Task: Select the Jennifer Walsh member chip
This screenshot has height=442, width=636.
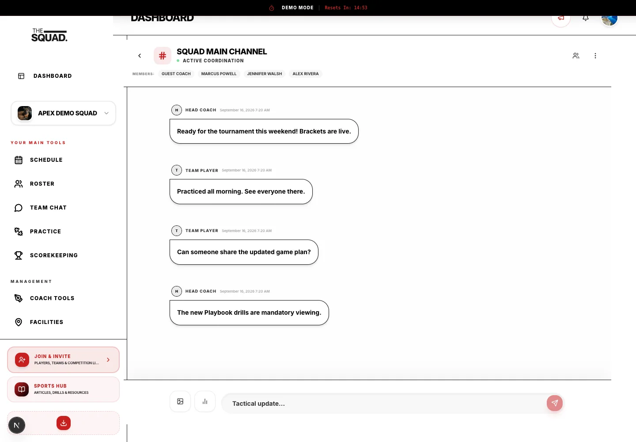Action: point(265,74)
